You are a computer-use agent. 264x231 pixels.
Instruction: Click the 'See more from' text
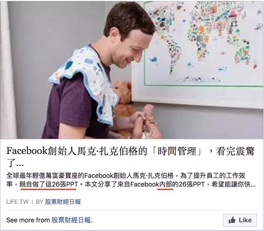(28, 220)
